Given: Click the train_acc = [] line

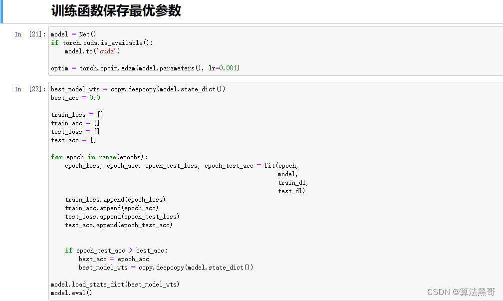Looking at the screenshot, I should pos(75,123).
